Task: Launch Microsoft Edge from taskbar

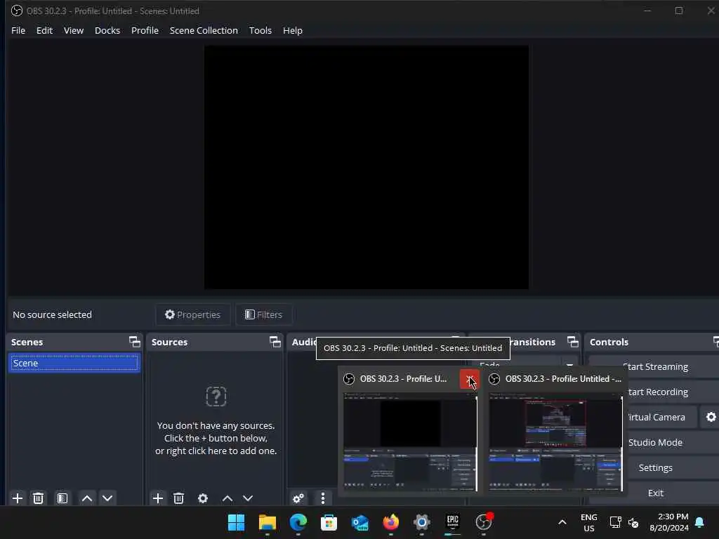Action: [x=298, y=522]
